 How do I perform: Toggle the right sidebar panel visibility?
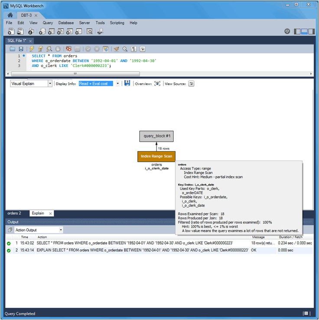pos(312,31)
